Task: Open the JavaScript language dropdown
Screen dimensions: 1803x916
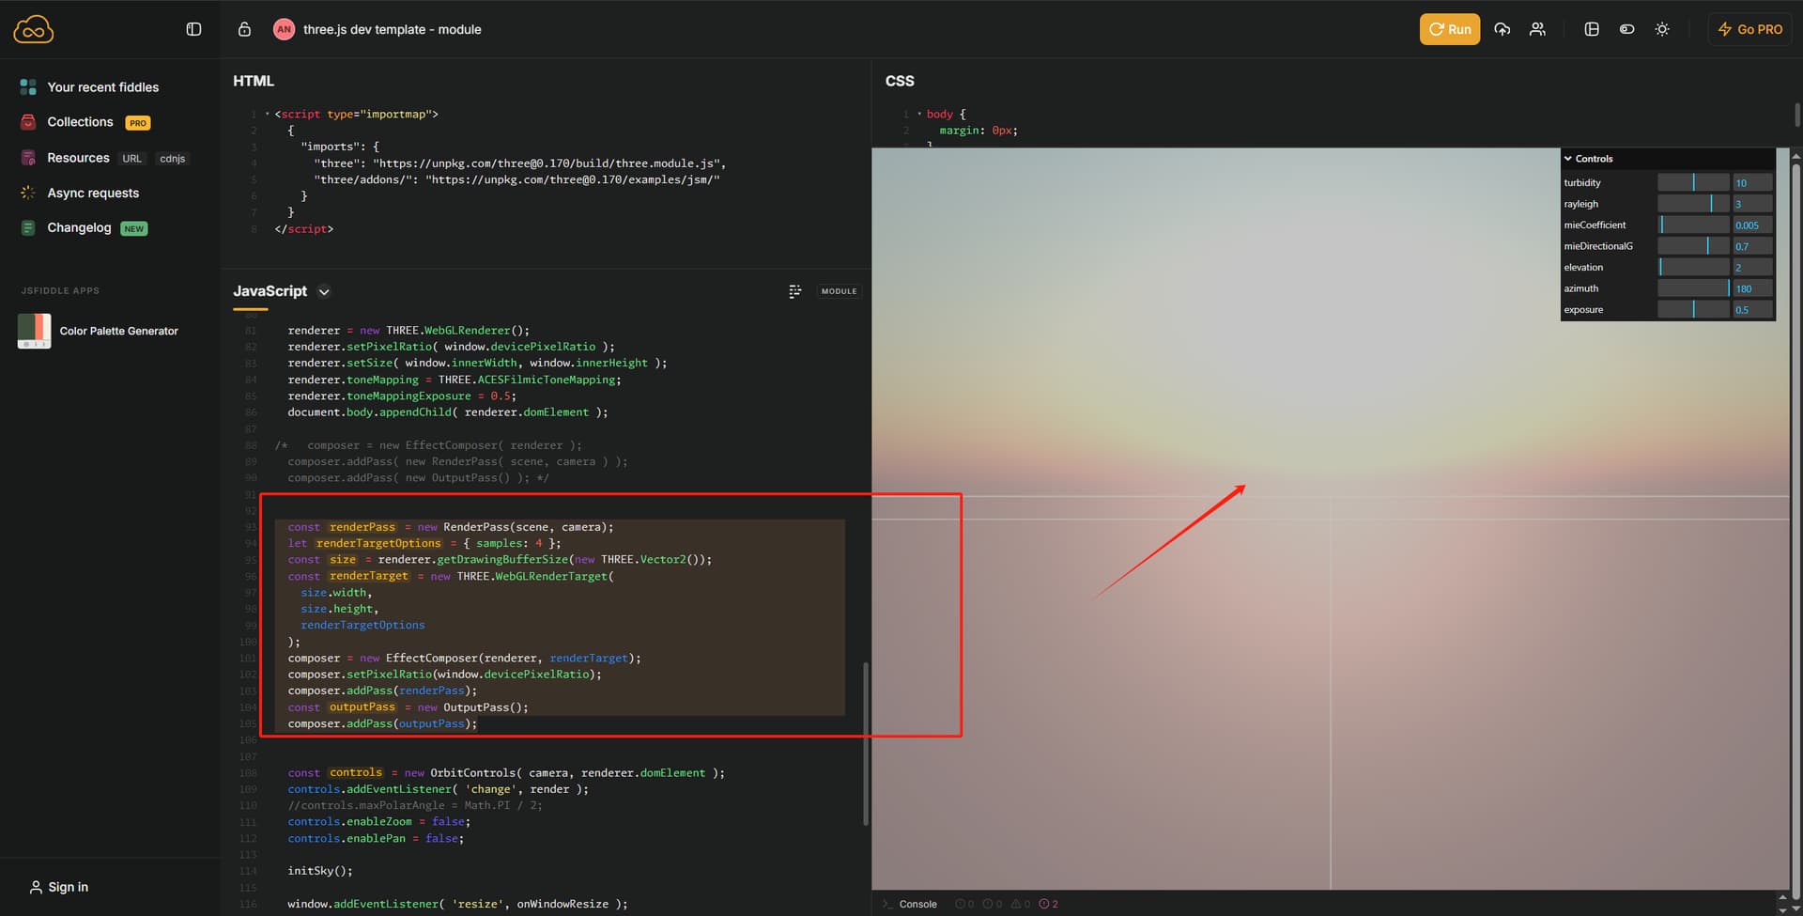Action: (324, 291)
